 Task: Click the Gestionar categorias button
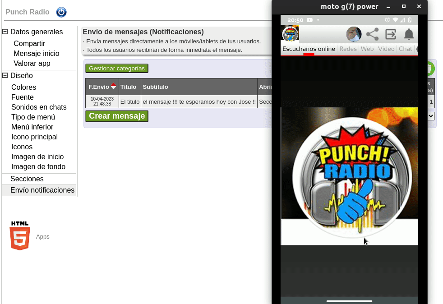click(117, 69)
